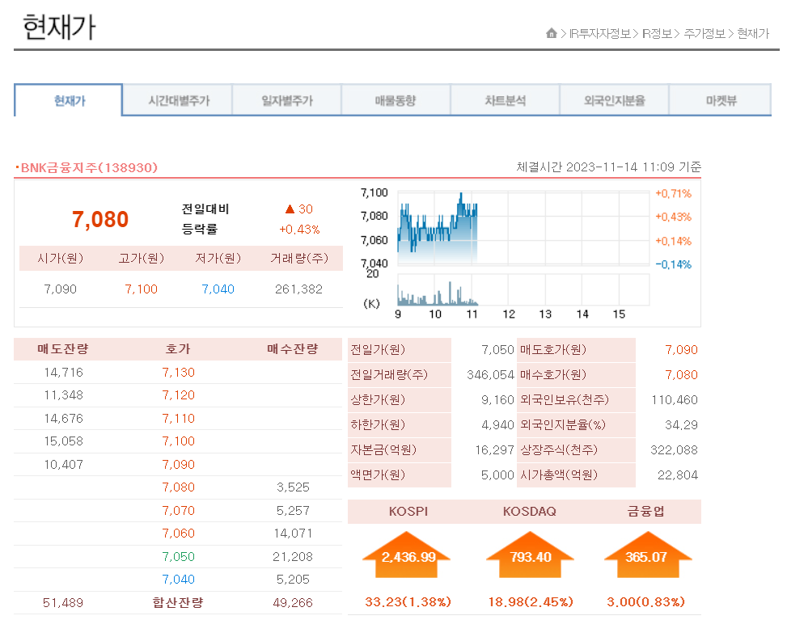Click ask quantity 10,407
The height and width of the screenshot is (620, 787).
point(63,465)
